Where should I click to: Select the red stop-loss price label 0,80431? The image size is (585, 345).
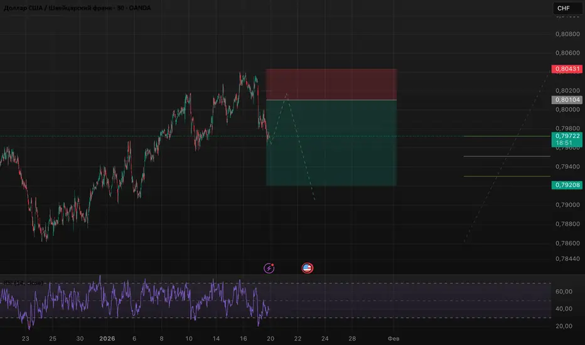pyautogui.click(x=567, y=69)
